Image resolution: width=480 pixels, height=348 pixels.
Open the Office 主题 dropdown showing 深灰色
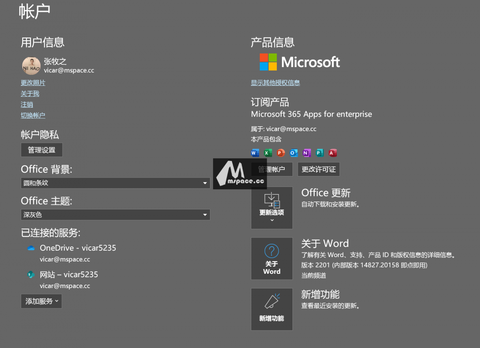click(x=115, y=215)
